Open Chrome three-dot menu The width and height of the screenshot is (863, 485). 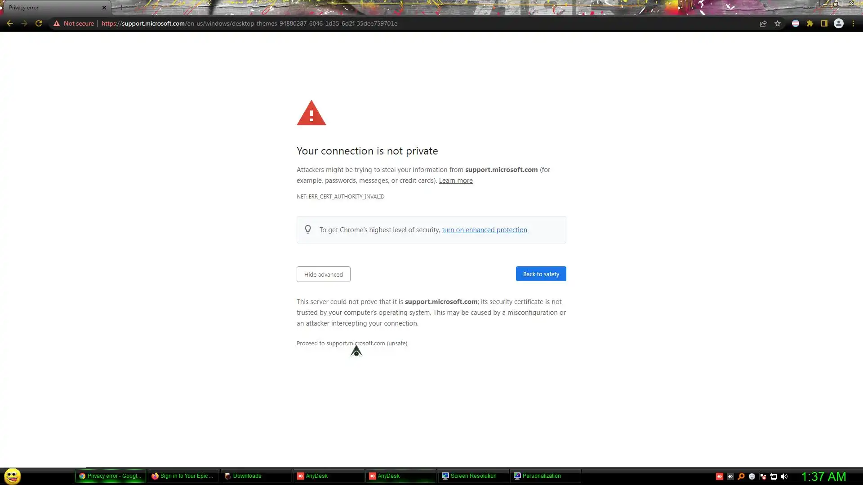[853, 23]
